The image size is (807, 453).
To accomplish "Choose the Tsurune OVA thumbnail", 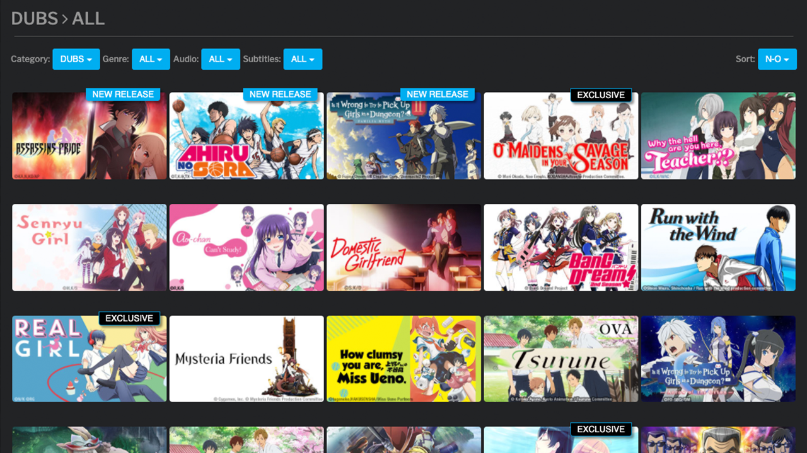I will pos(561,359).
